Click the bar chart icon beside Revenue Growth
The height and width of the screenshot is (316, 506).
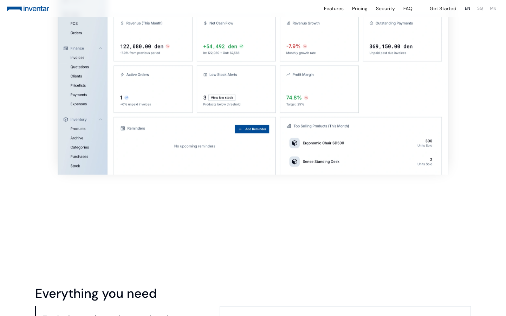pyautogui.click(x=288, y=23)
